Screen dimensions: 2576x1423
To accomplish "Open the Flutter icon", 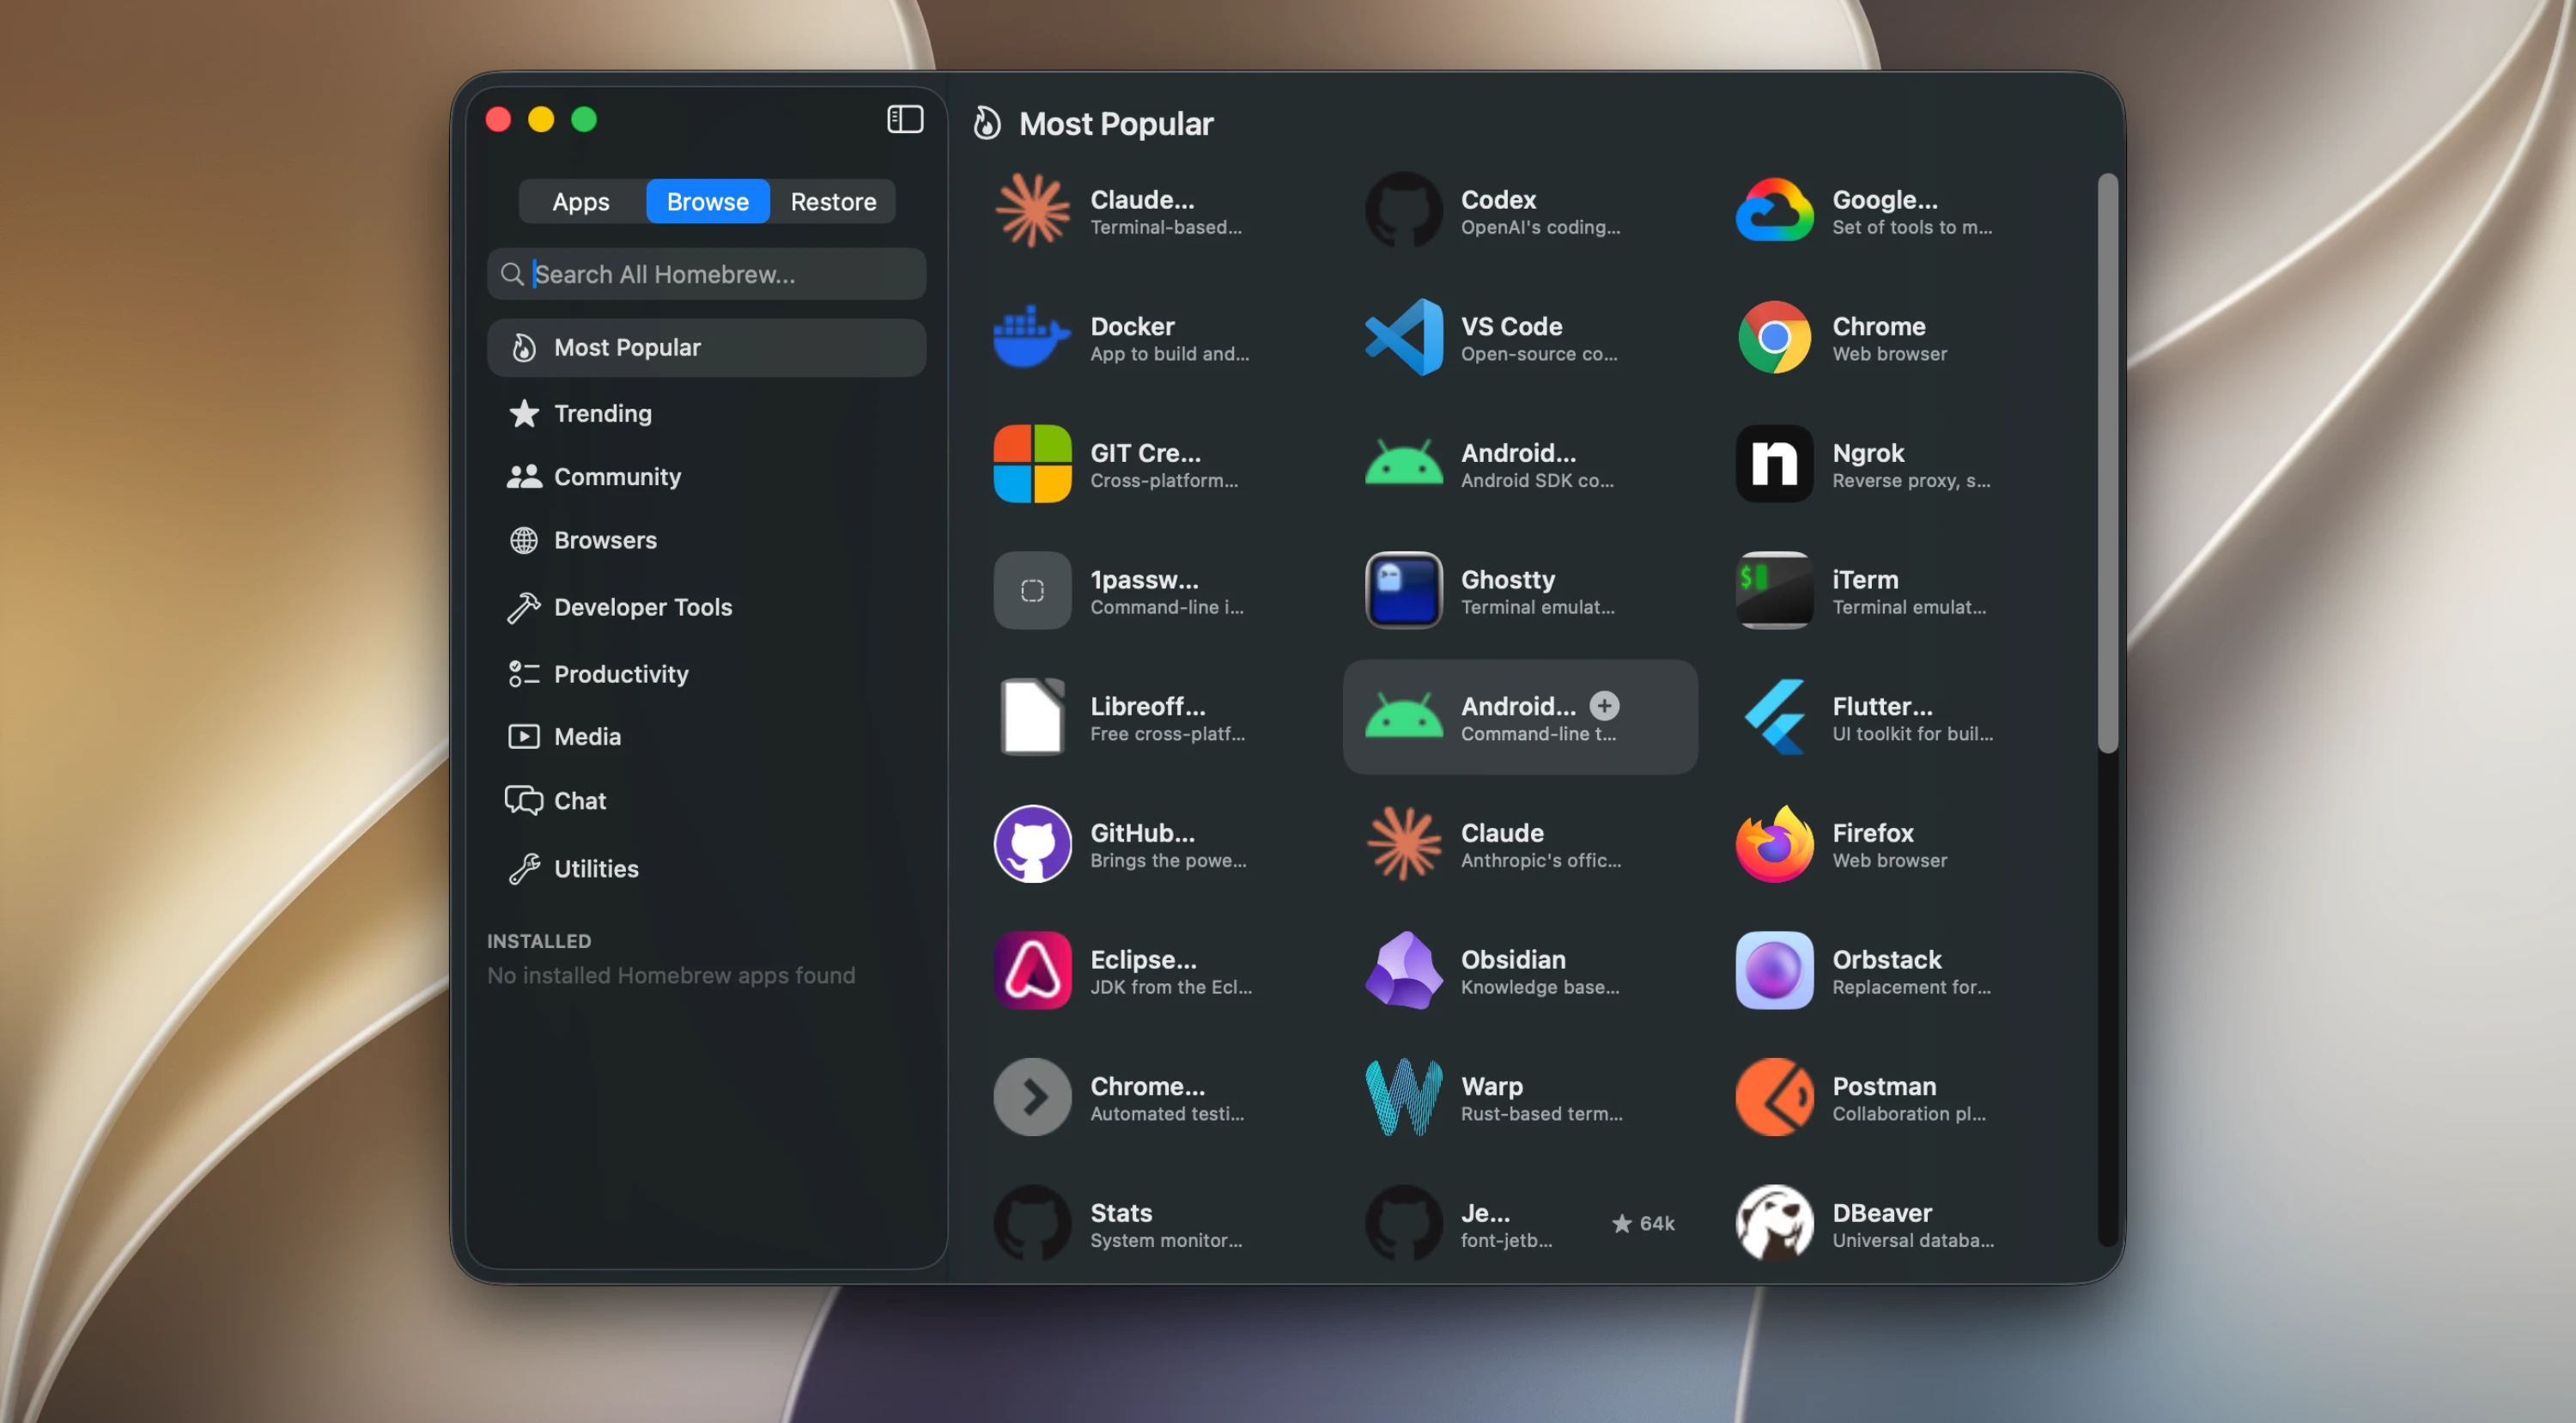I will 1774,717.
